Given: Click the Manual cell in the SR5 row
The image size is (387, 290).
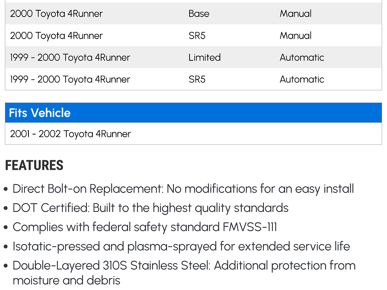Looking at the screenshot, I should 295,36.
